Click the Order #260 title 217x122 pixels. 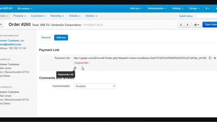20,24
